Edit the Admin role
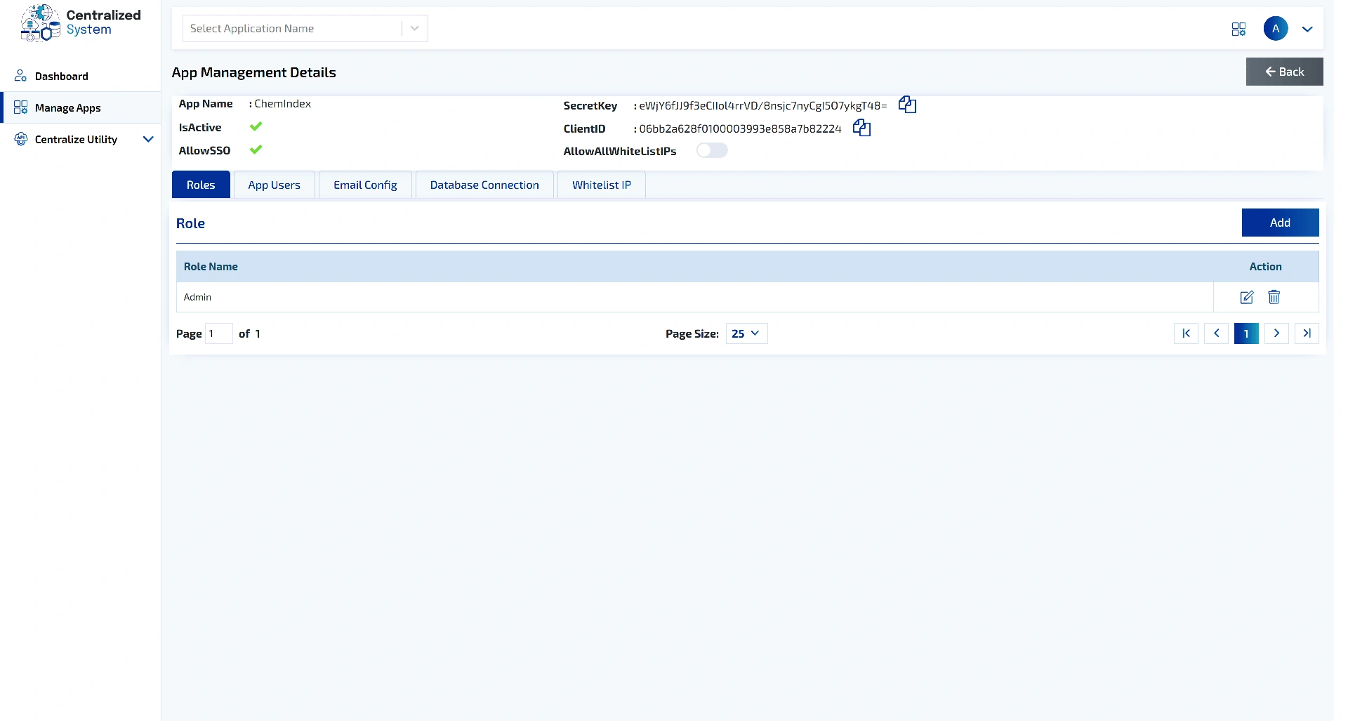This screenshot has width=1348, height=721. [x=1247, y=297]
